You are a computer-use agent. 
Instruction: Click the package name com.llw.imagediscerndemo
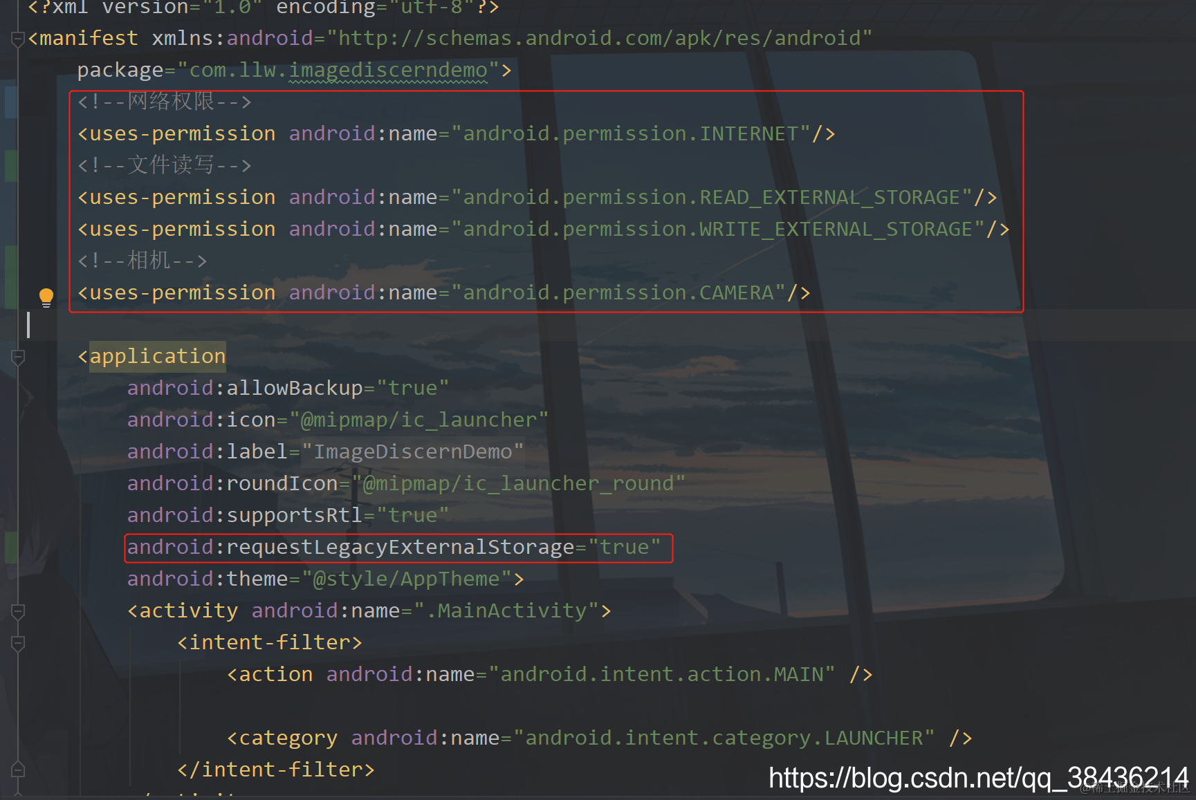338,70
